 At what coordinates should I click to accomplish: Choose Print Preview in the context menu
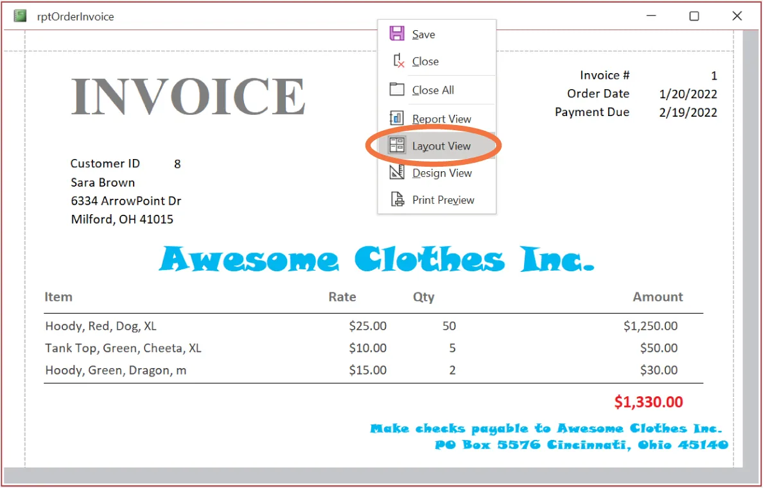(x=442, y=199)
